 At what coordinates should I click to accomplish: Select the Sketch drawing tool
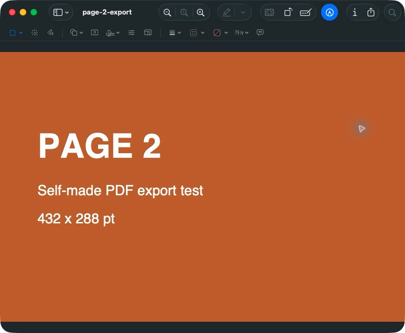[50, 32]
